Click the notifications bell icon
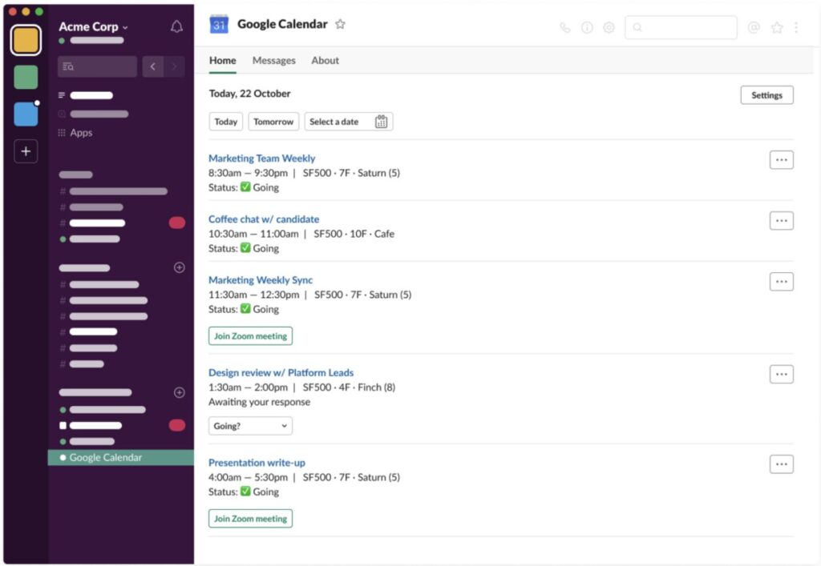The width and height of the screenshot is (821, 566). 177,26
